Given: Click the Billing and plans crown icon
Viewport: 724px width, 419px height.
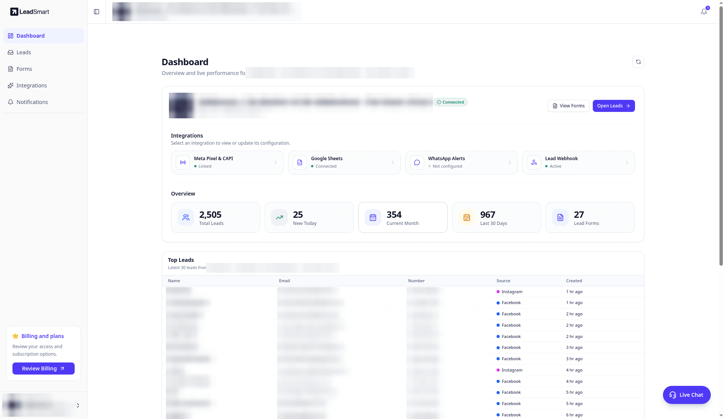Looking at the screenshot, I should [15, 336].
